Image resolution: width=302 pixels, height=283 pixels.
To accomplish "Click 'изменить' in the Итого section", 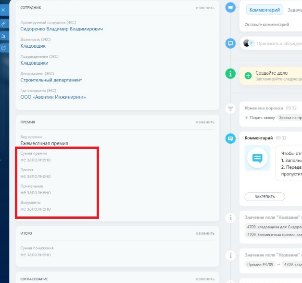I will [x=205, y=233].
